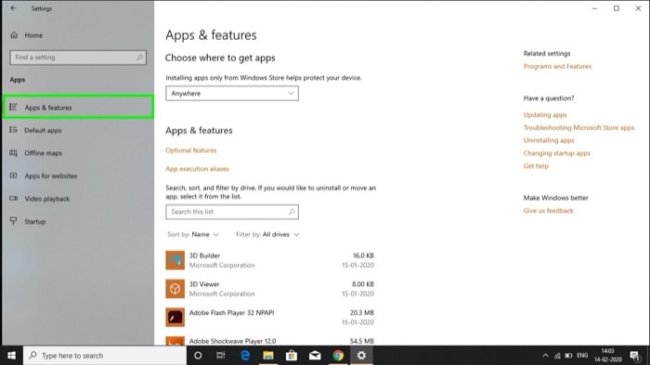The image size is (650, 365).
Task: Open the Anywhere app source dropdown
Action: 232,93
